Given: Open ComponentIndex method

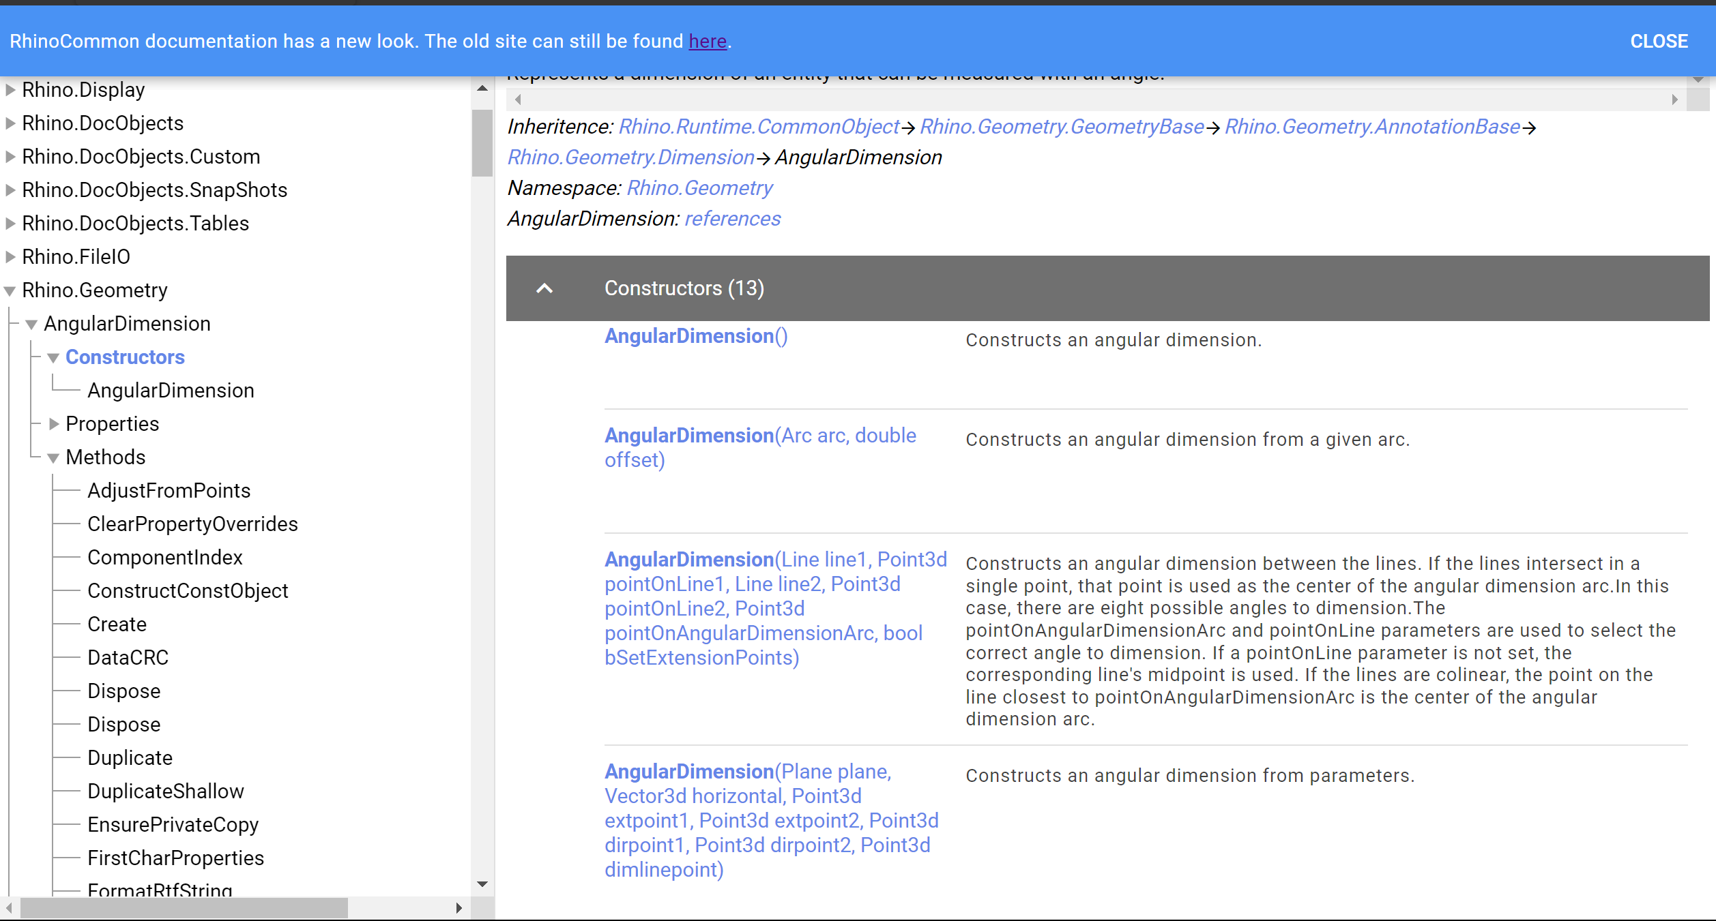Looking at the screenshot, I should tap(164, 558).
